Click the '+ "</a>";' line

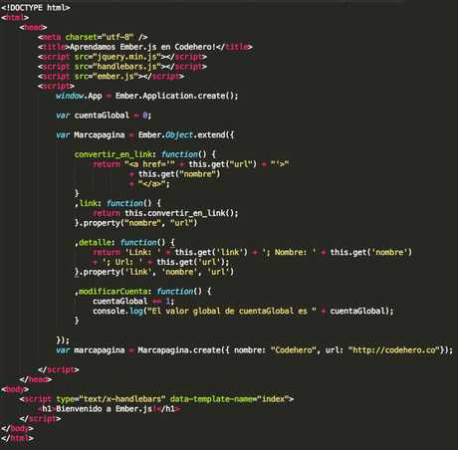[149, 184]
